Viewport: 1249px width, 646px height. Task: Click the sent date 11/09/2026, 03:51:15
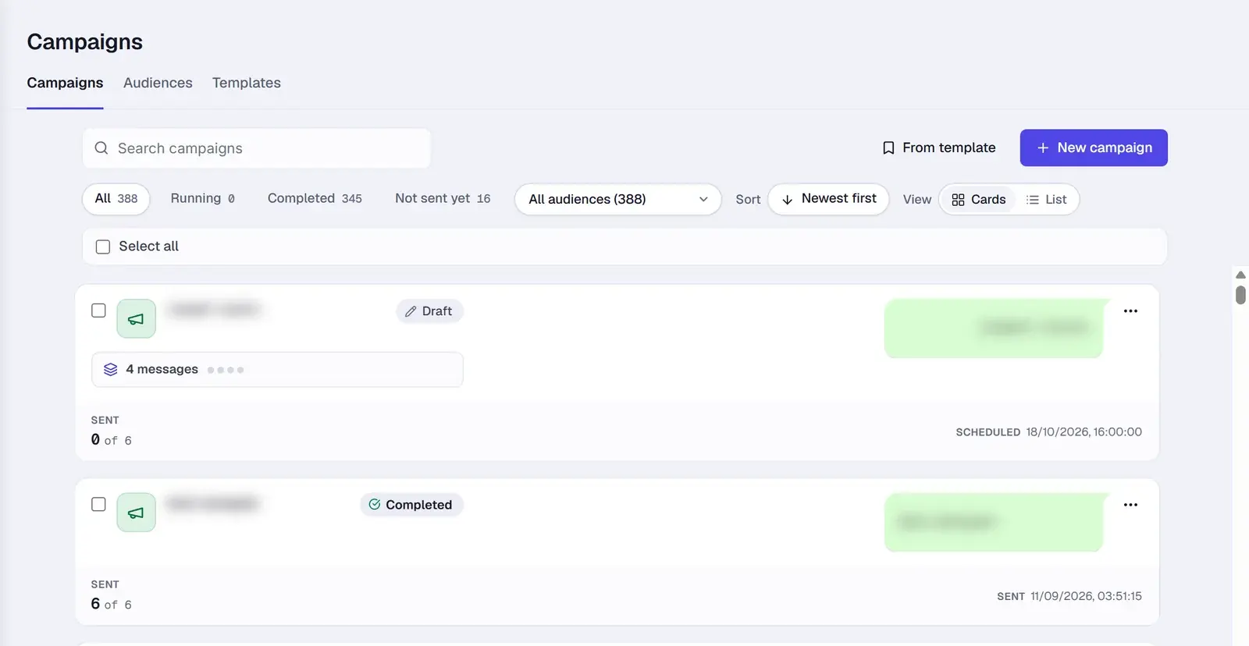(1086, 597)
